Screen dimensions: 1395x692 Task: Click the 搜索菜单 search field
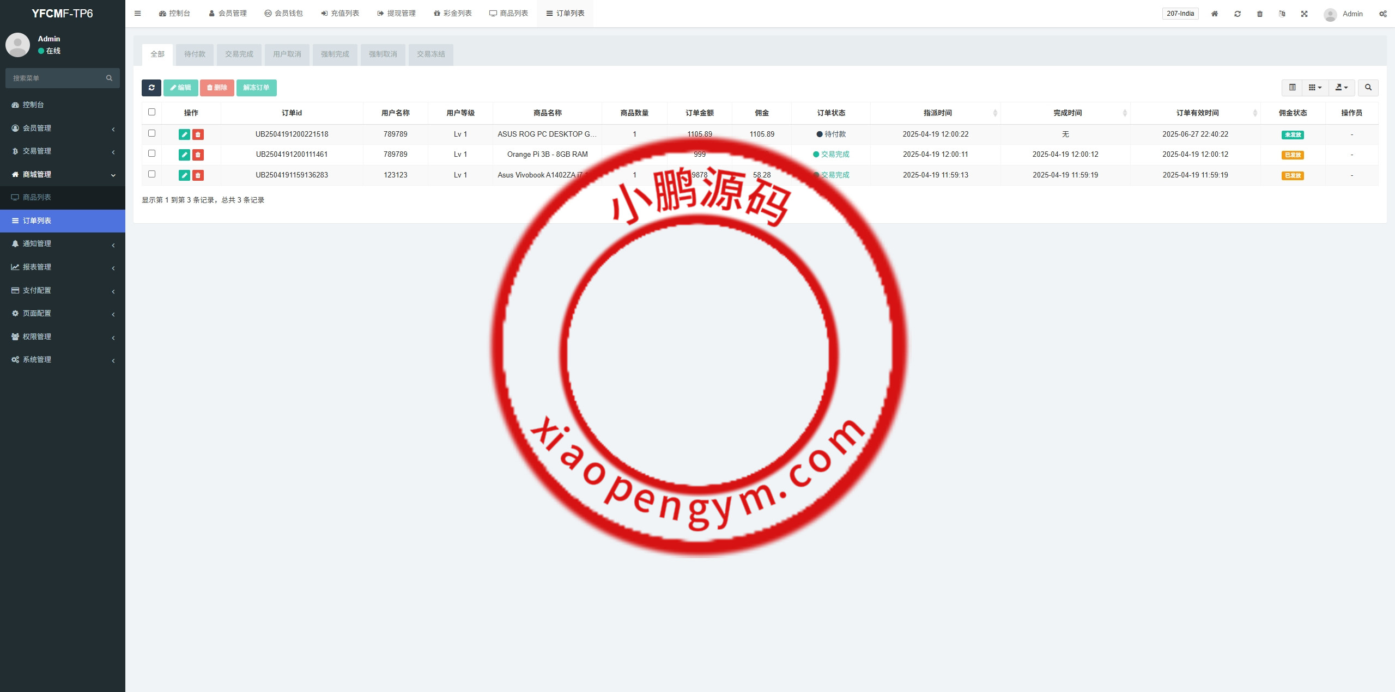(x=57, y=78)
